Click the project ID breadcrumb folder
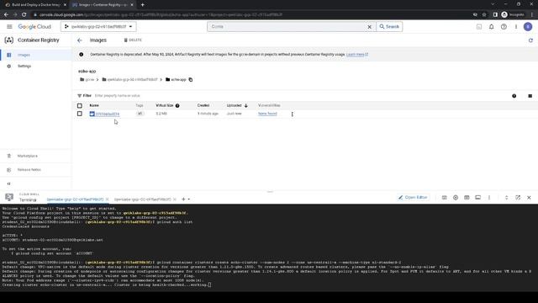This screenshot has width=538, height=303. pyautogui.click(x=129, y=79)
